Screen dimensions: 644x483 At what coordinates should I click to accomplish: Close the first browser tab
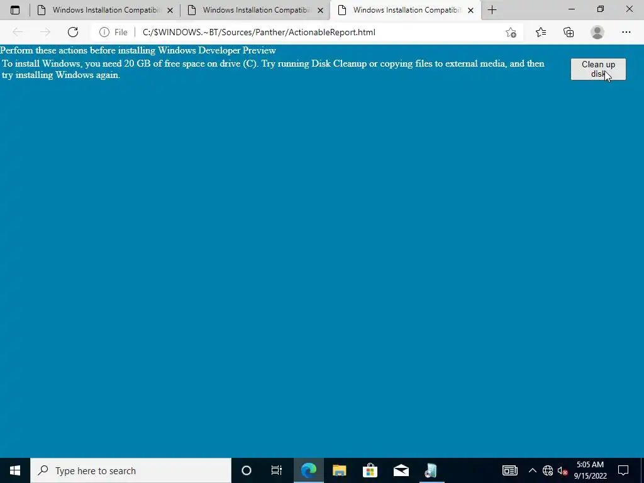[170, 10]
